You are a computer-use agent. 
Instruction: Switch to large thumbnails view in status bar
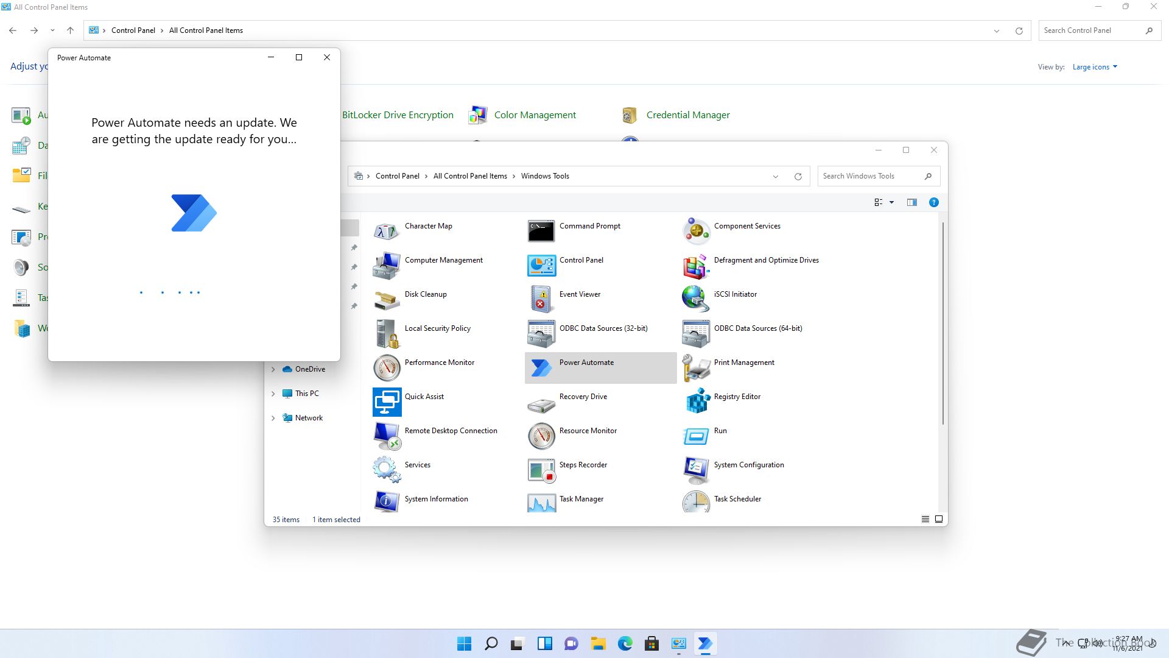coord(939,519)
